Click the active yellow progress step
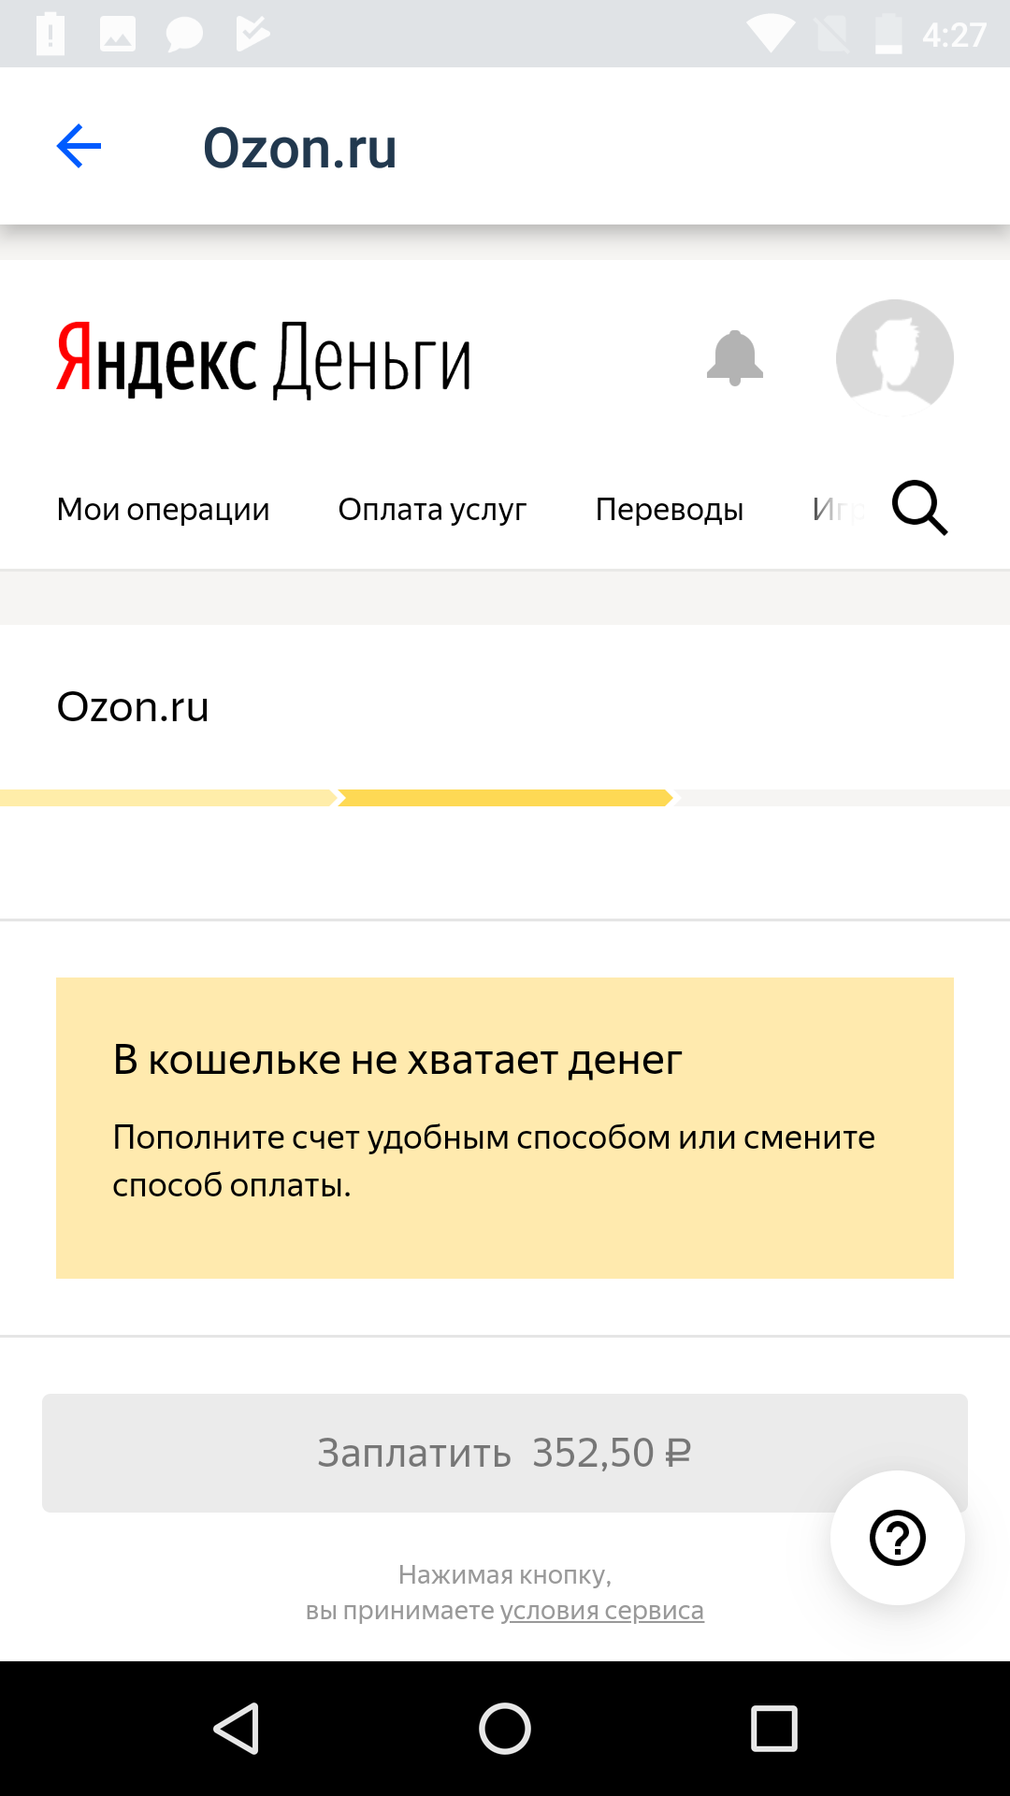The width and height of the screenshot is (1010, 1796). (505, 798)
